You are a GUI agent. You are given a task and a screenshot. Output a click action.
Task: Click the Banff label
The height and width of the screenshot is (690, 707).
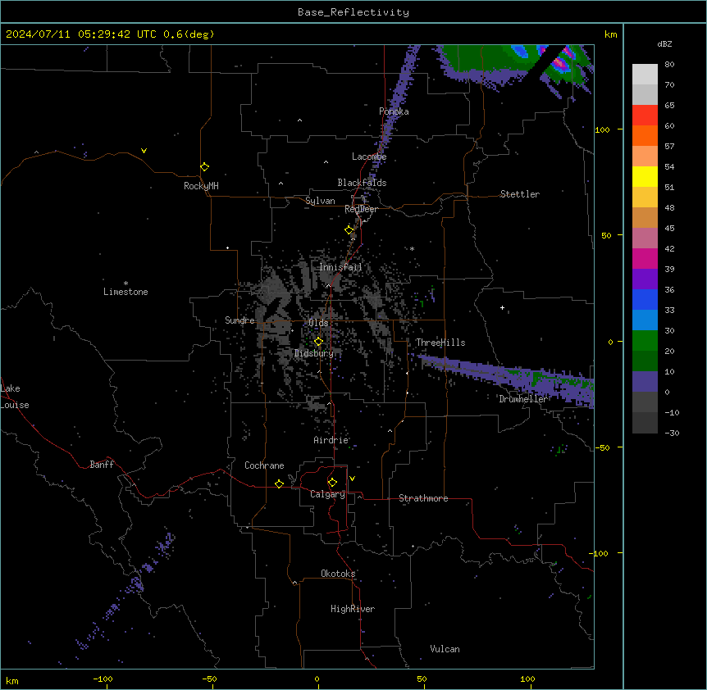pos(102,465)
